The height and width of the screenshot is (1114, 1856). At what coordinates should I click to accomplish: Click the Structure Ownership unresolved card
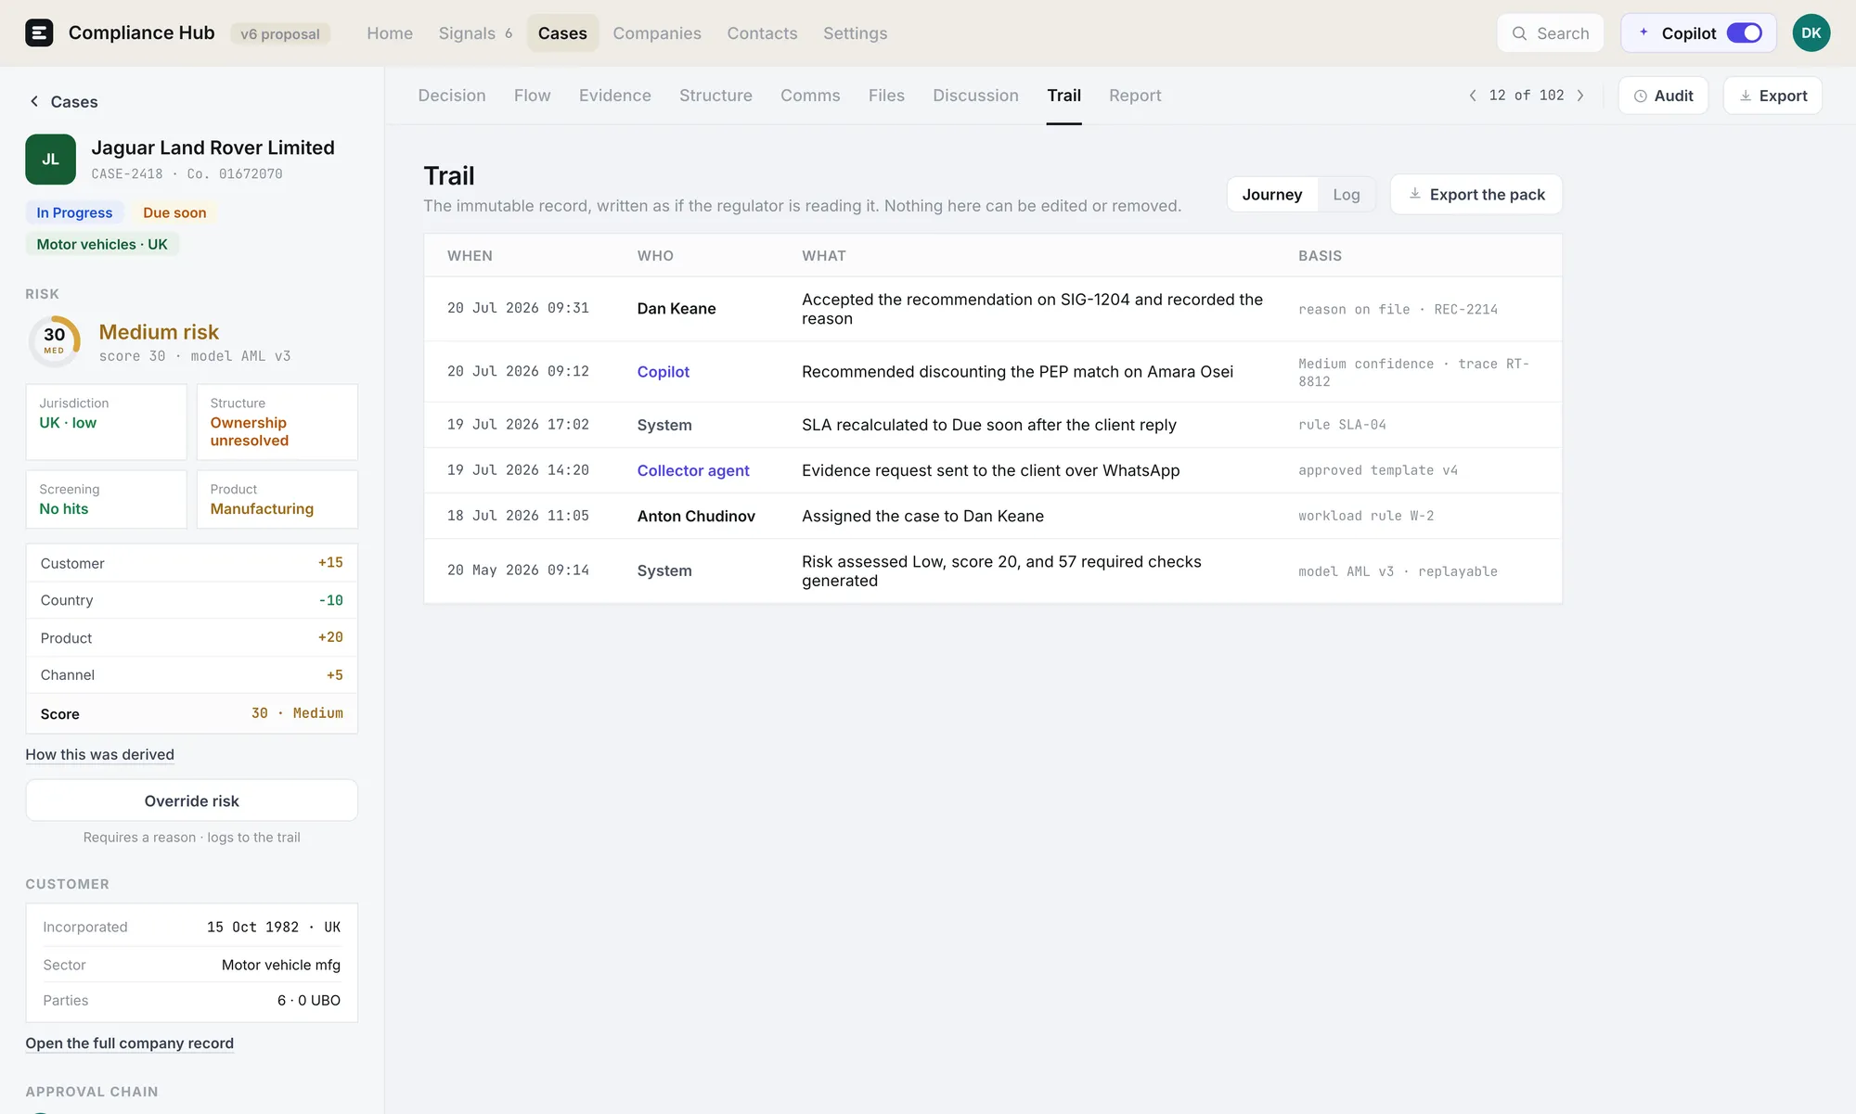pyautogui.click(x=277, y=422)
